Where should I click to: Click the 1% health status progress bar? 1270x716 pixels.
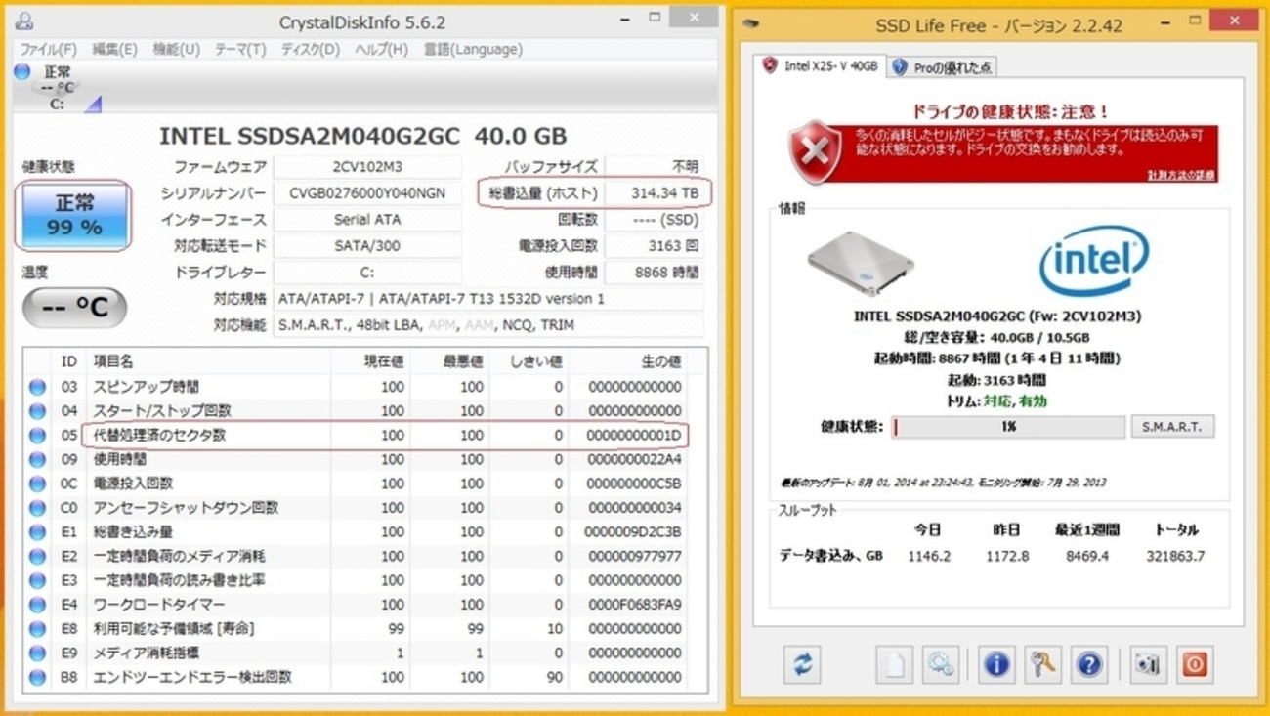click(x=1007, y=427)
